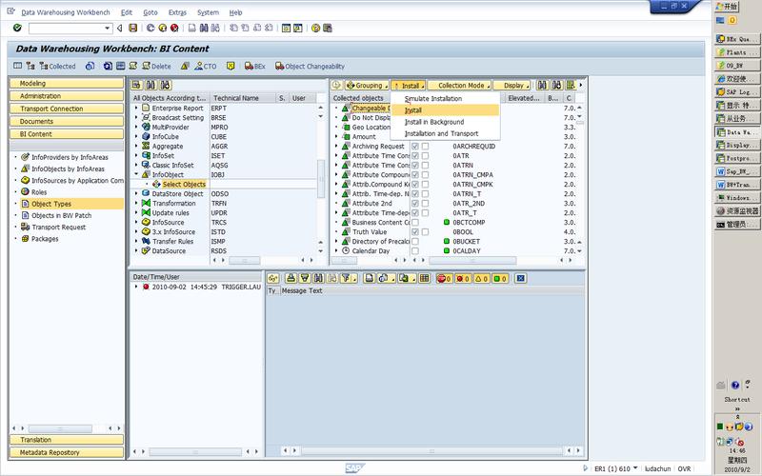
Task: Click the yellow Exit icon
Action: 163,29
